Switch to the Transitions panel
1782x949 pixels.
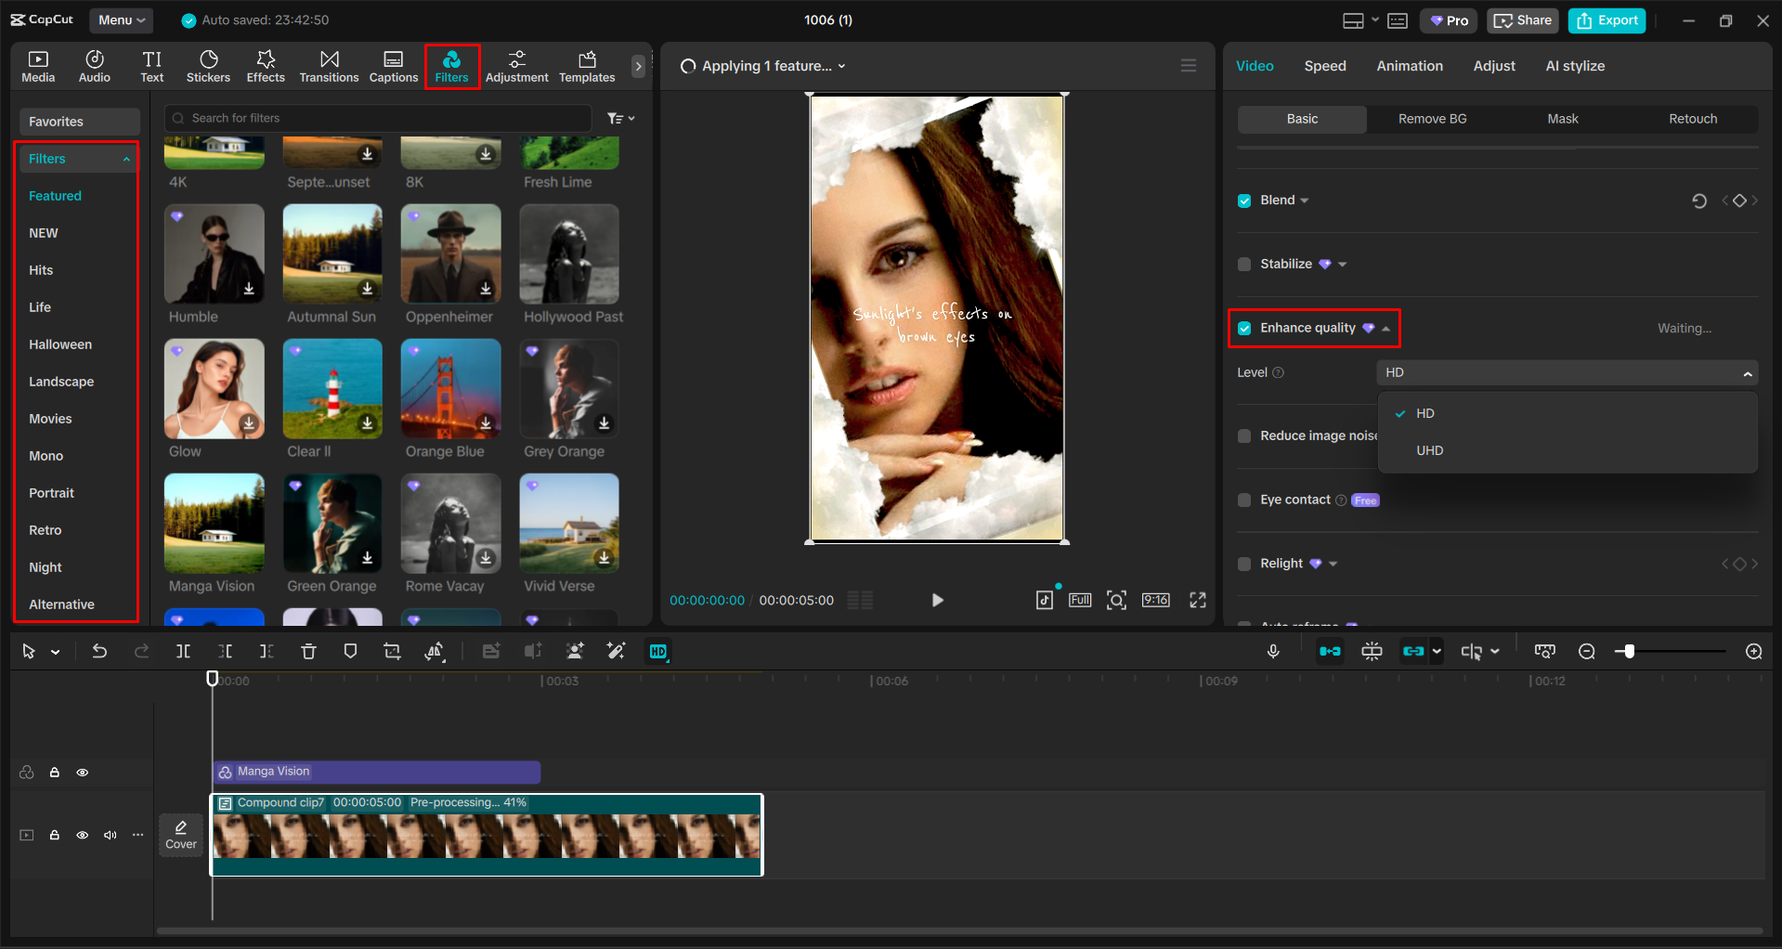(329, 65)
